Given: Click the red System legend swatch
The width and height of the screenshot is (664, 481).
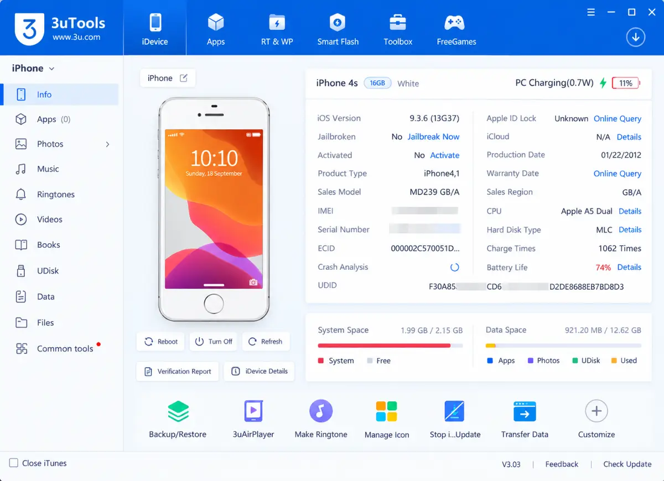Looking at the screenshot, I should tap(321, 360).
